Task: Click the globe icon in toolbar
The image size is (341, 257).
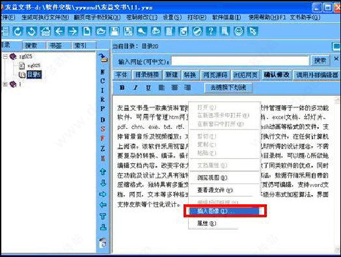Action: (x=197, y=31)
